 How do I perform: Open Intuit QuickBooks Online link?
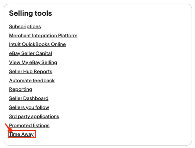point(37,44)
